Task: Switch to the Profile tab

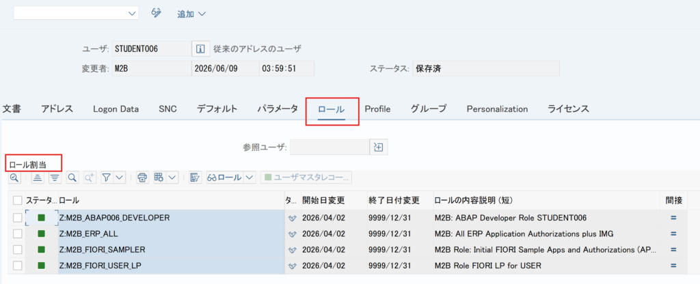Action: tap(377, 109)
